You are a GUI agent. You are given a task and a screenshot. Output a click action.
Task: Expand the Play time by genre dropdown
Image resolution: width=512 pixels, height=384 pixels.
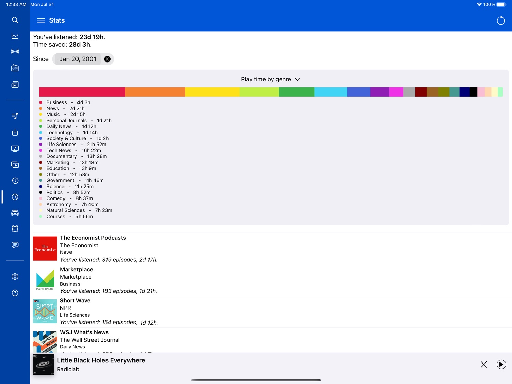click(x=271, y=79)
